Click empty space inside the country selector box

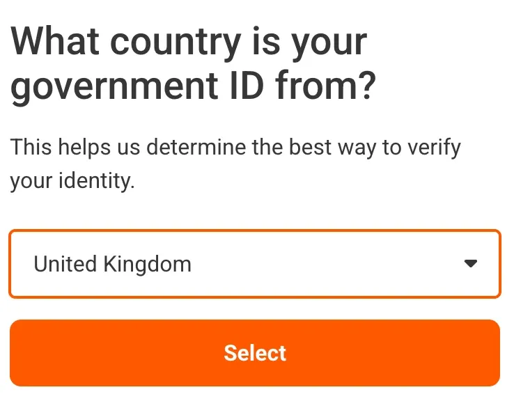click(327, 264)
